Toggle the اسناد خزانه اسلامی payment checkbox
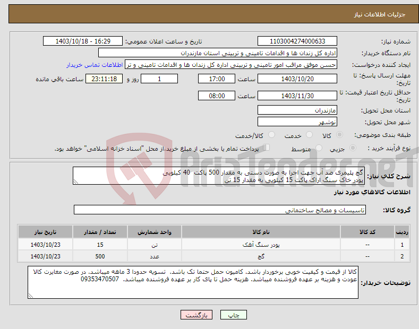 [x=267, y=148]
